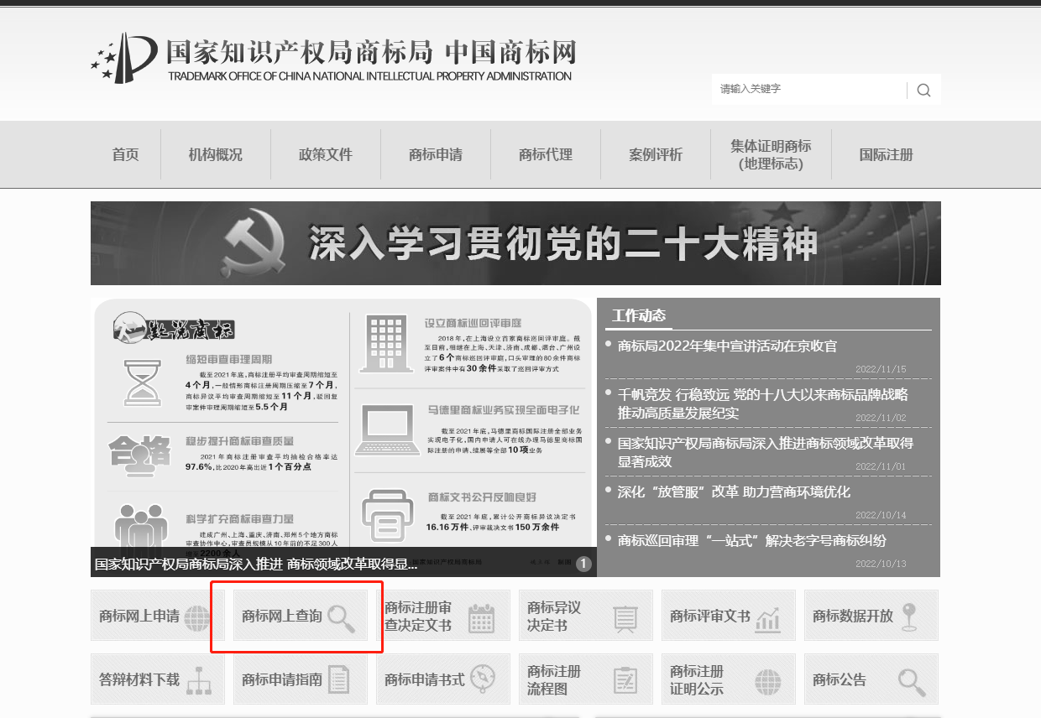Open news 商标局2022年集中宣讲活动在京收官
The width and height of the screenshot is (1041, 718).
(x=727, y=346)
